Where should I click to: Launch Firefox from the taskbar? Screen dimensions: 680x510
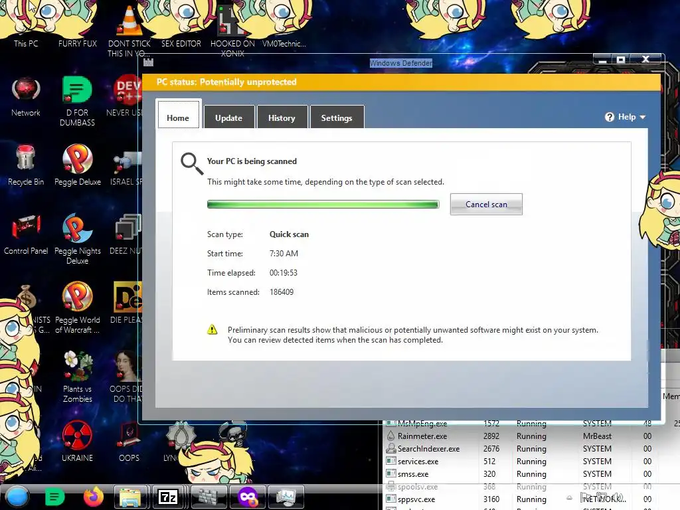(x=94, y=497)
